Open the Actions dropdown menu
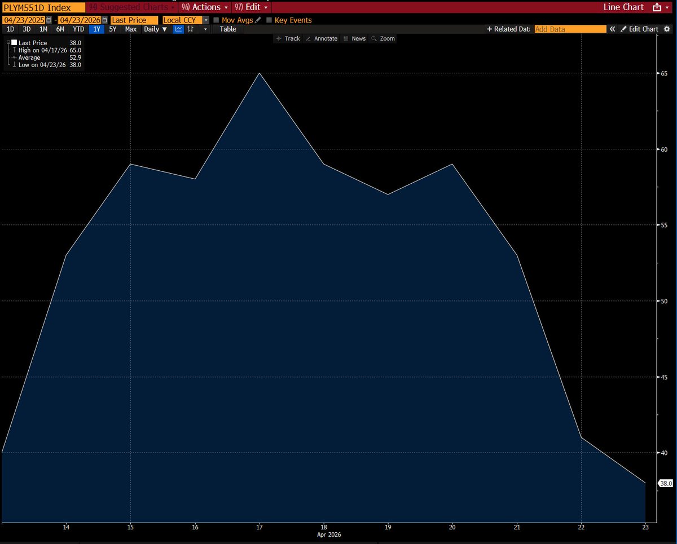The height and width of the screenshot is (544, 677). point(204,7)
